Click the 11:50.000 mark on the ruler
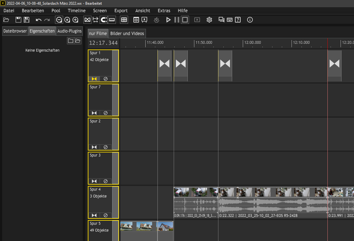 pos(204,43)
